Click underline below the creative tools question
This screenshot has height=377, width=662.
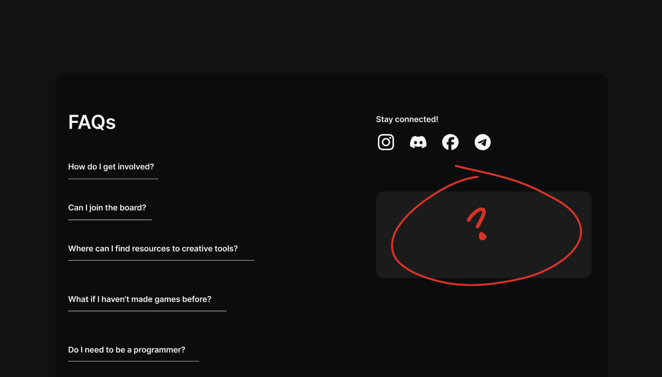[x=161, y=260]
